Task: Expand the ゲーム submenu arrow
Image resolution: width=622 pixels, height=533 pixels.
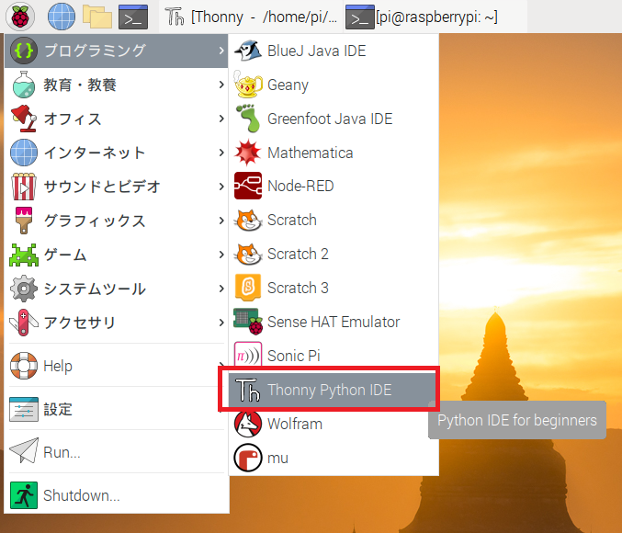Action: 221,255
